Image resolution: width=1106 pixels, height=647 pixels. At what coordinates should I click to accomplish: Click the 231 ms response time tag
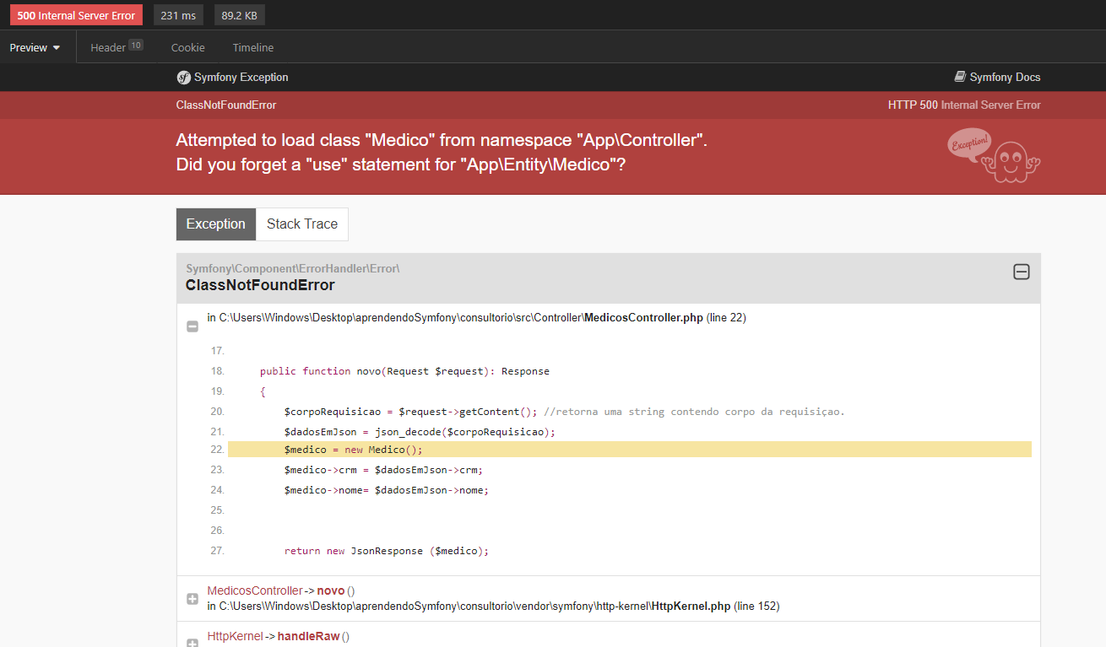178,15
